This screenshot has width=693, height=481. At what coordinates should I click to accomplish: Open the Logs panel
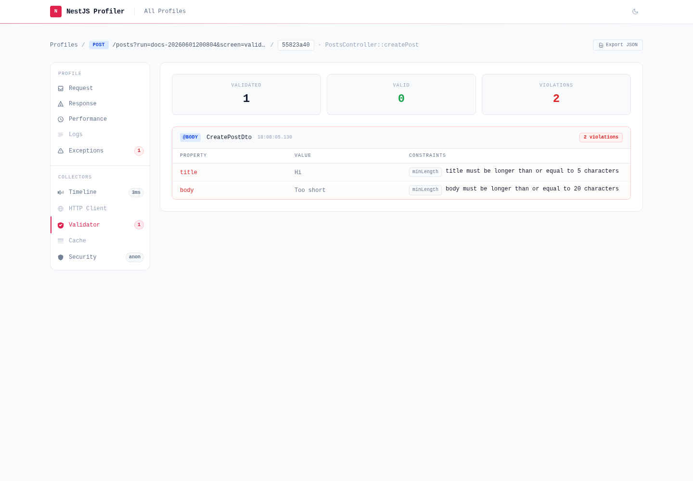point(100,135)
